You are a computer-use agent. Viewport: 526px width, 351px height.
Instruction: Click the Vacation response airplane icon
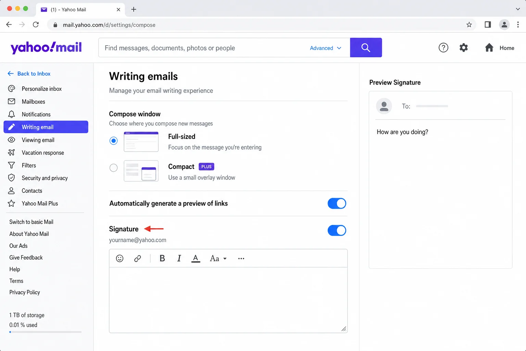pos(11,153)
